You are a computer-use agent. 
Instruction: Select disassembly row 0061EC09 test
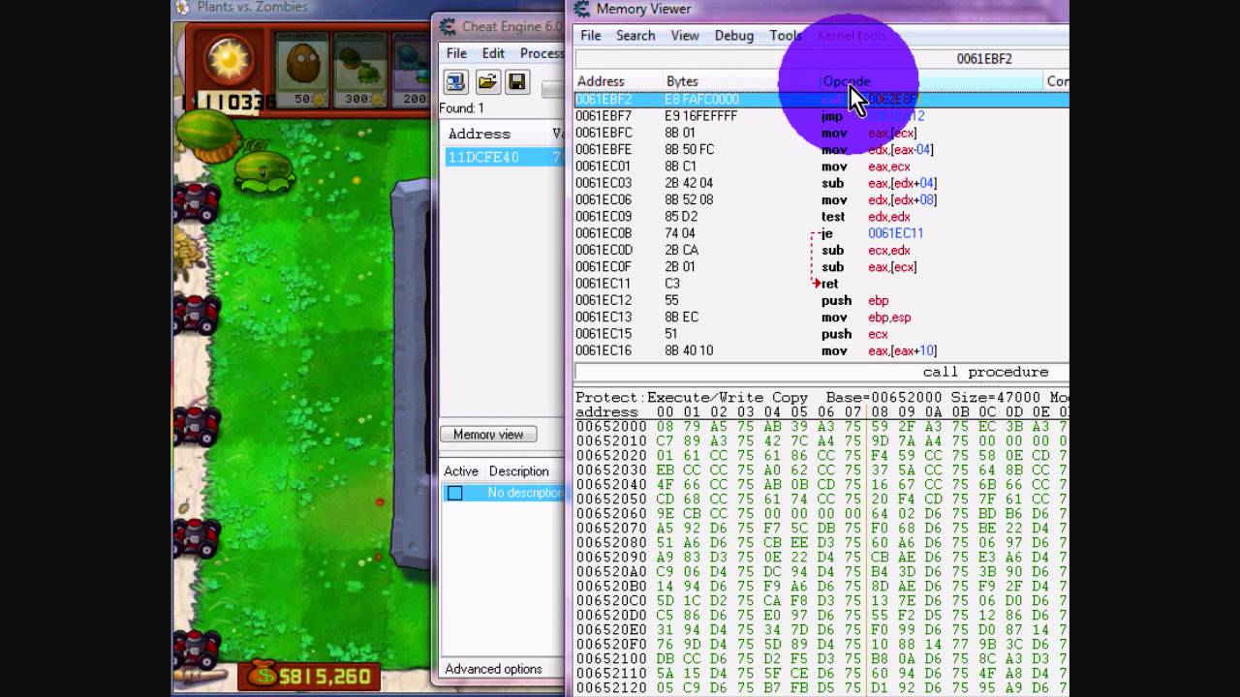pos(821,217)
